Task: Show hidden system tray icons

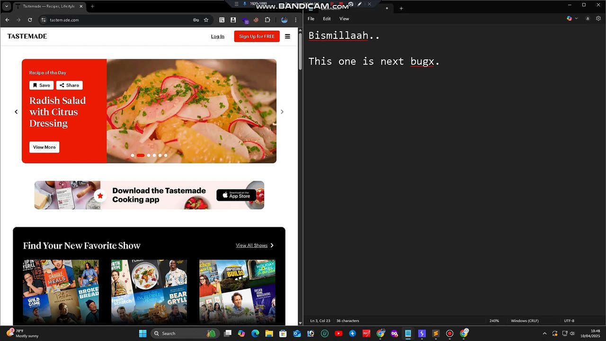Action: coord(544,333)
